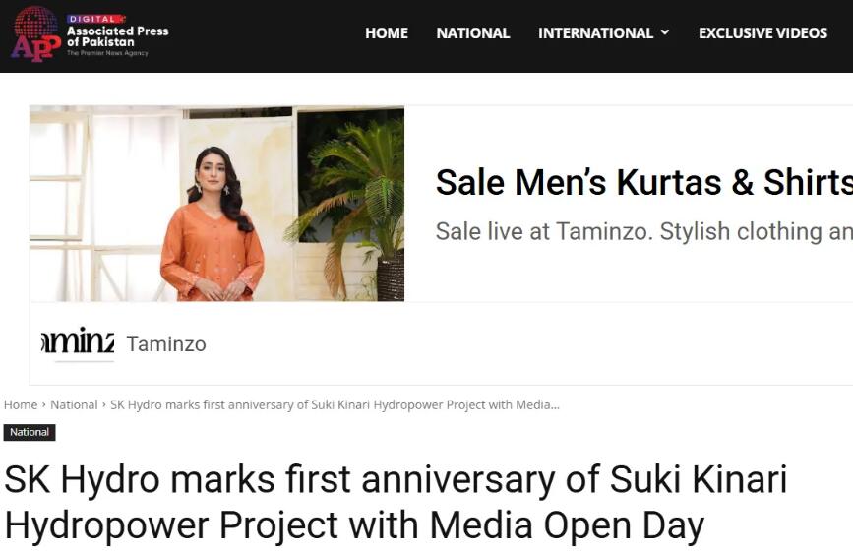Click the red DIGITAL badge in the logo

pyautogui.click(x=95, y=19)
